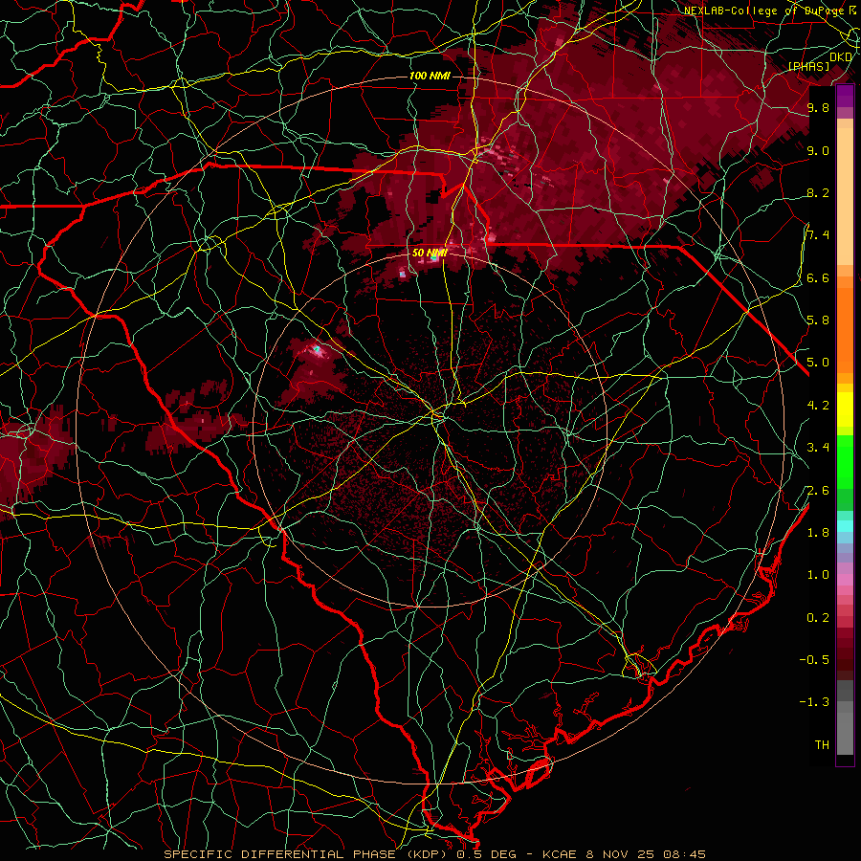The width and height of the screenshot is (861, 861).
Task: Click the 1.0 legend value
Action: point(818,574)
